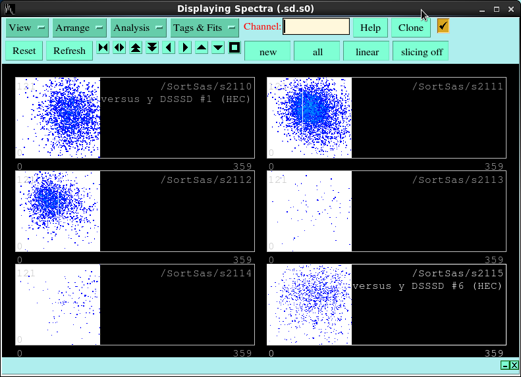Click the spectrum application icon in title bar
Screen dimensions: 521x377
(10, 9)
